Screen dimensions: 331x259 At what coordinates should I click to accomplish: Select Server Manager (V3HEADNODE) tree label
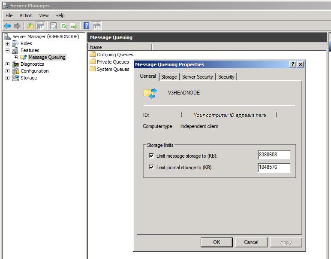tap(45, 37)
